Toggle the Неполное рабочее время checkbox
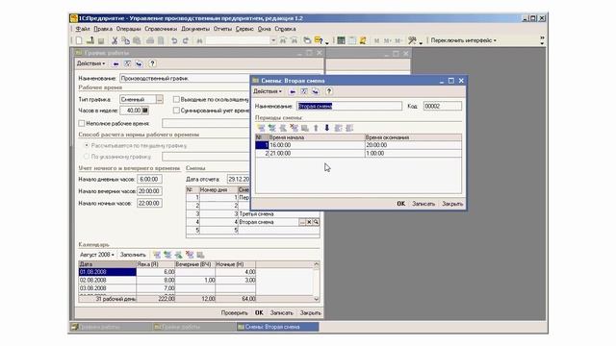 82,123
